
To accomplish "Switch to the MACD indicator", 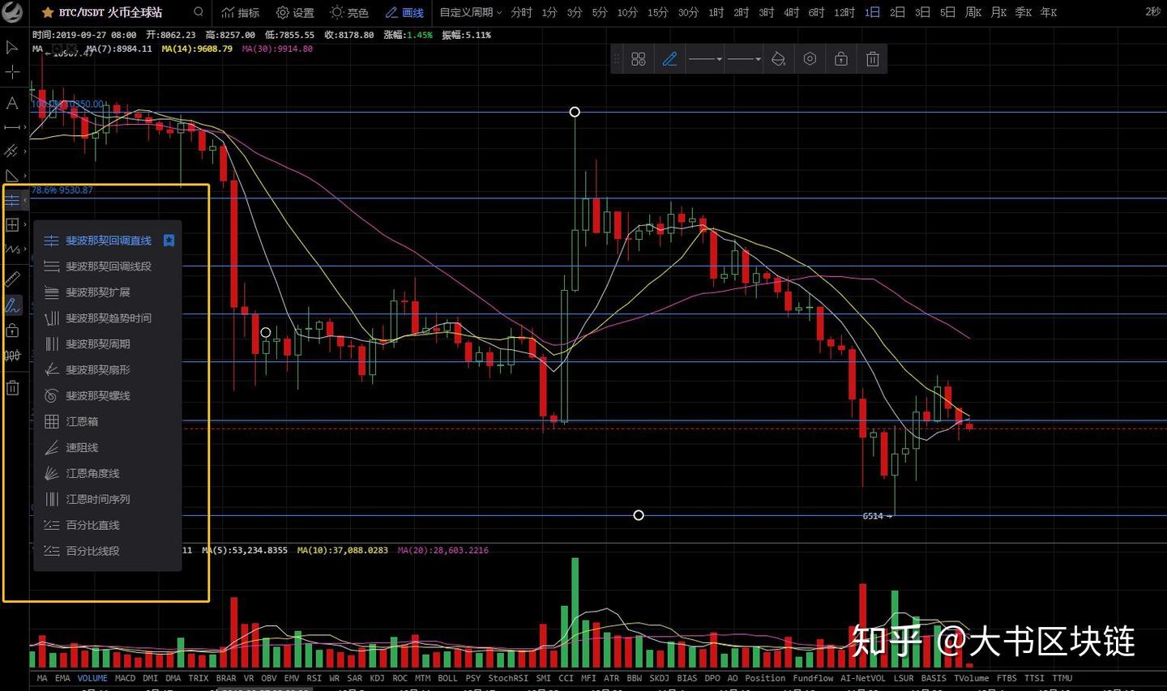I will click(125, 679).
